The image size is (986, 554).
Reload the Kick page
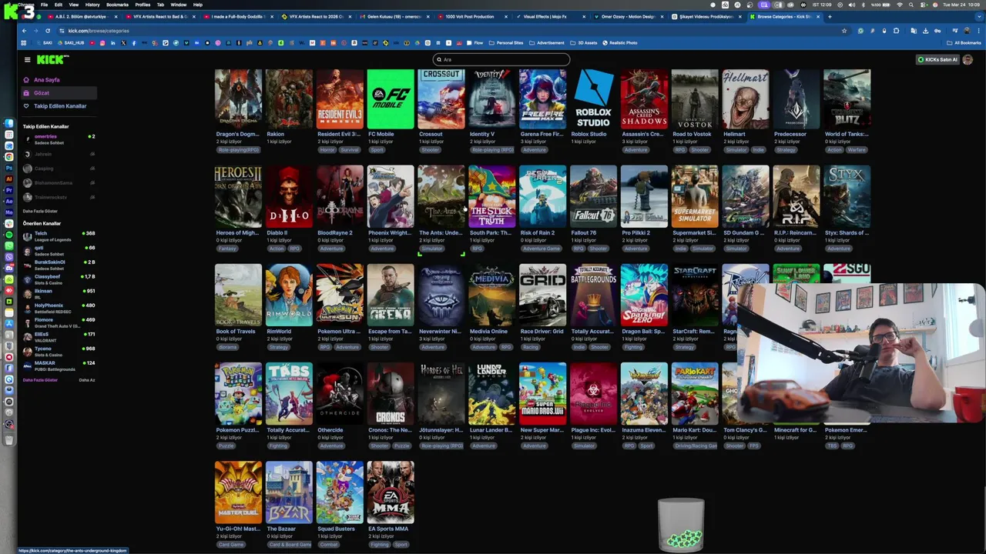pos(48,31)
